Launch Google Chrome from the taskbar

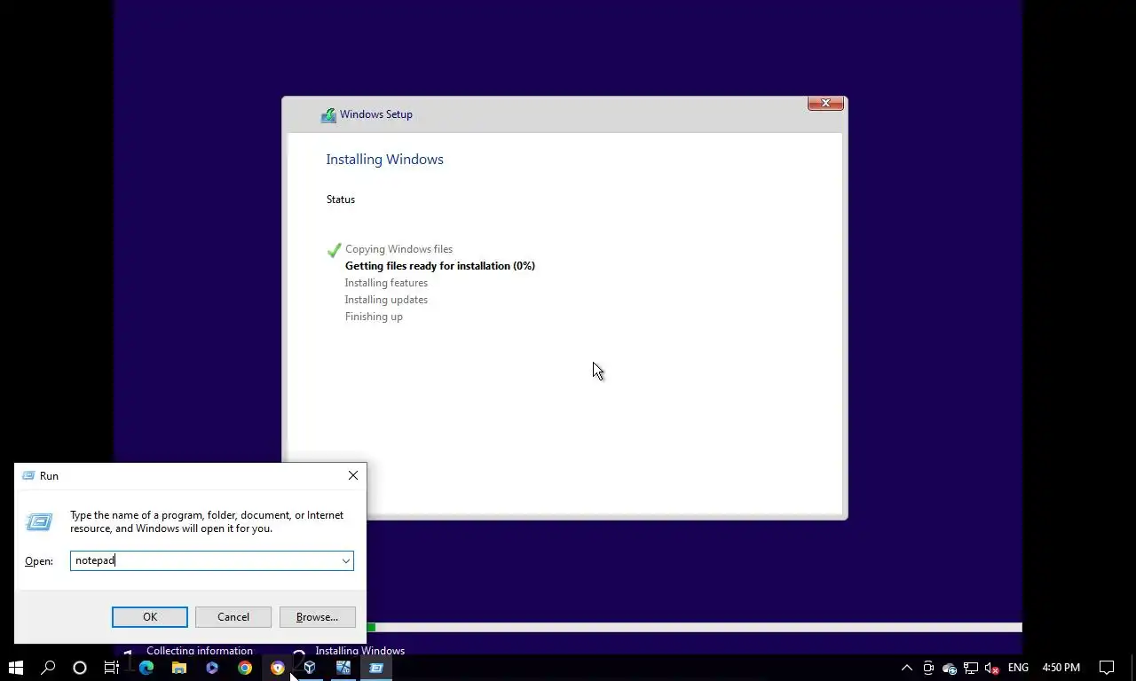245,668
